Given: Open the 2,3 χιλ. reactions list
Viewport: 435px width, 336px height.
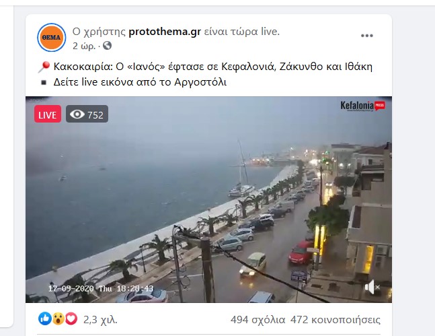Looking at the screenshot, I should 100,320.
